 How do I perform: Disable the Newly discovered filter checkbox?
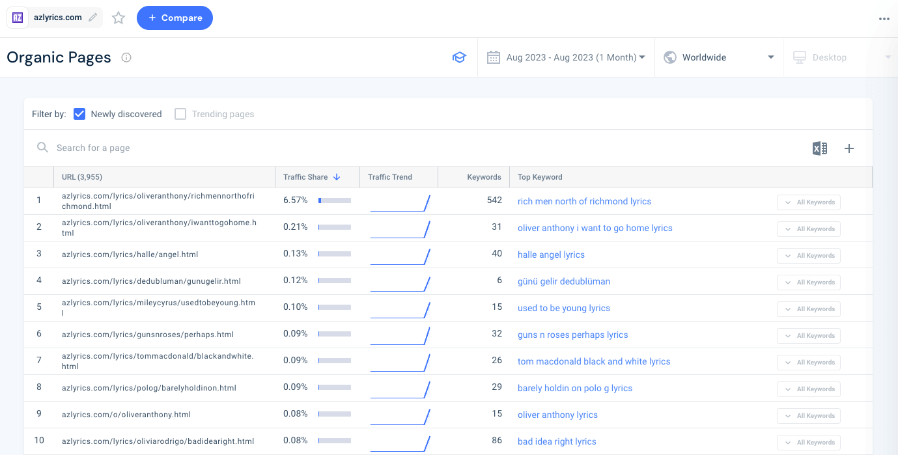79,114
